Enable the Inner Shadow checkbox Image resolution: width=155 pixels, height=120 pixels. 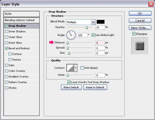6,31
